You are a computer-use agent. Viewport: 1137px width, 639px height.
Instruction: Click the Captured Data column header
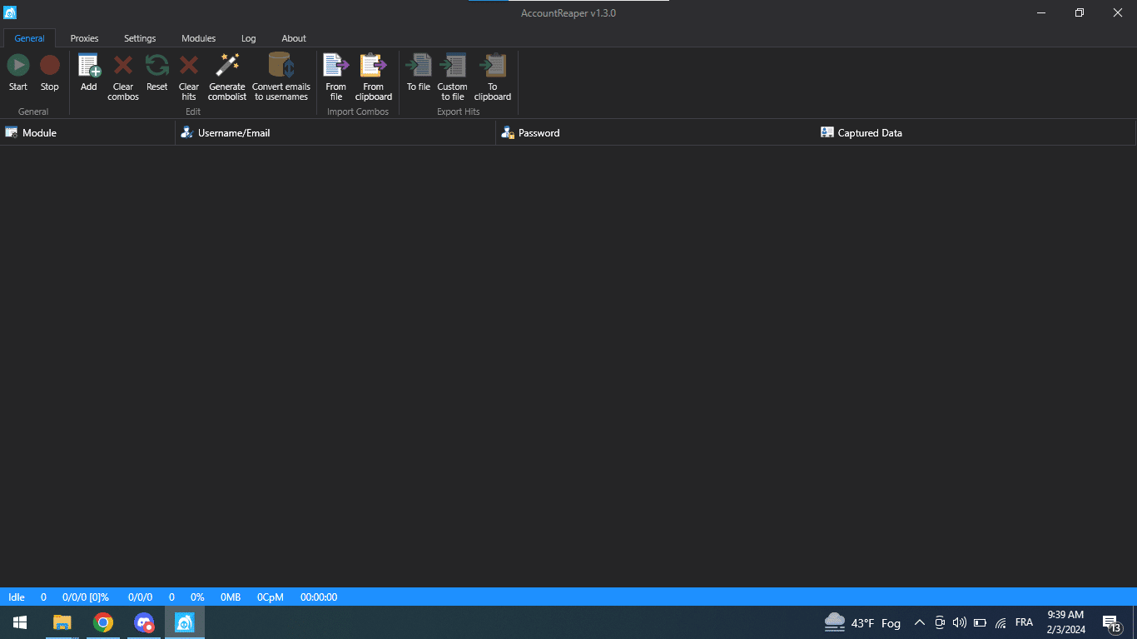click(x=976, y=132)
